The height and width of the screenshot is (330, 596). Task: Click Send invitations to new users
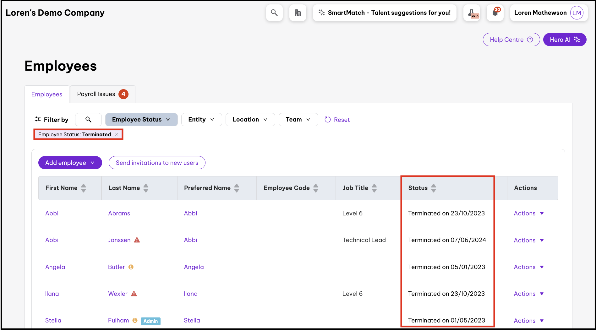pyautogui.click(x=157, y=163)
